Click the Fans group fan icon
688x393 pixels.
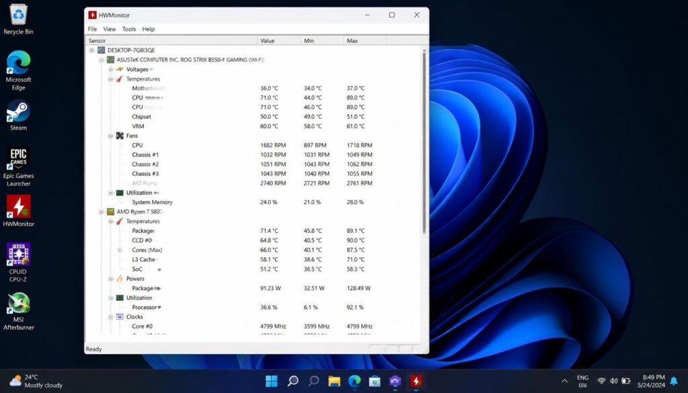click(x=120, y=136)
